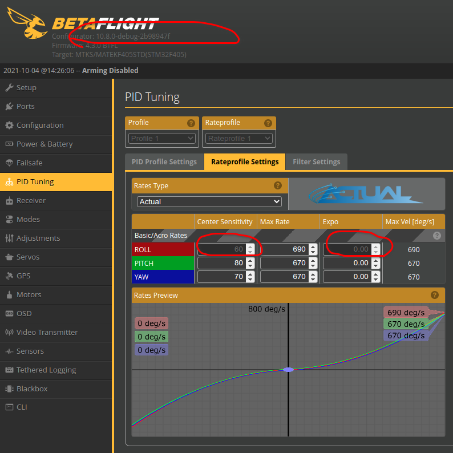453x453 pixels.
Task: Go to the Ports page
Action: click(56, 106)
